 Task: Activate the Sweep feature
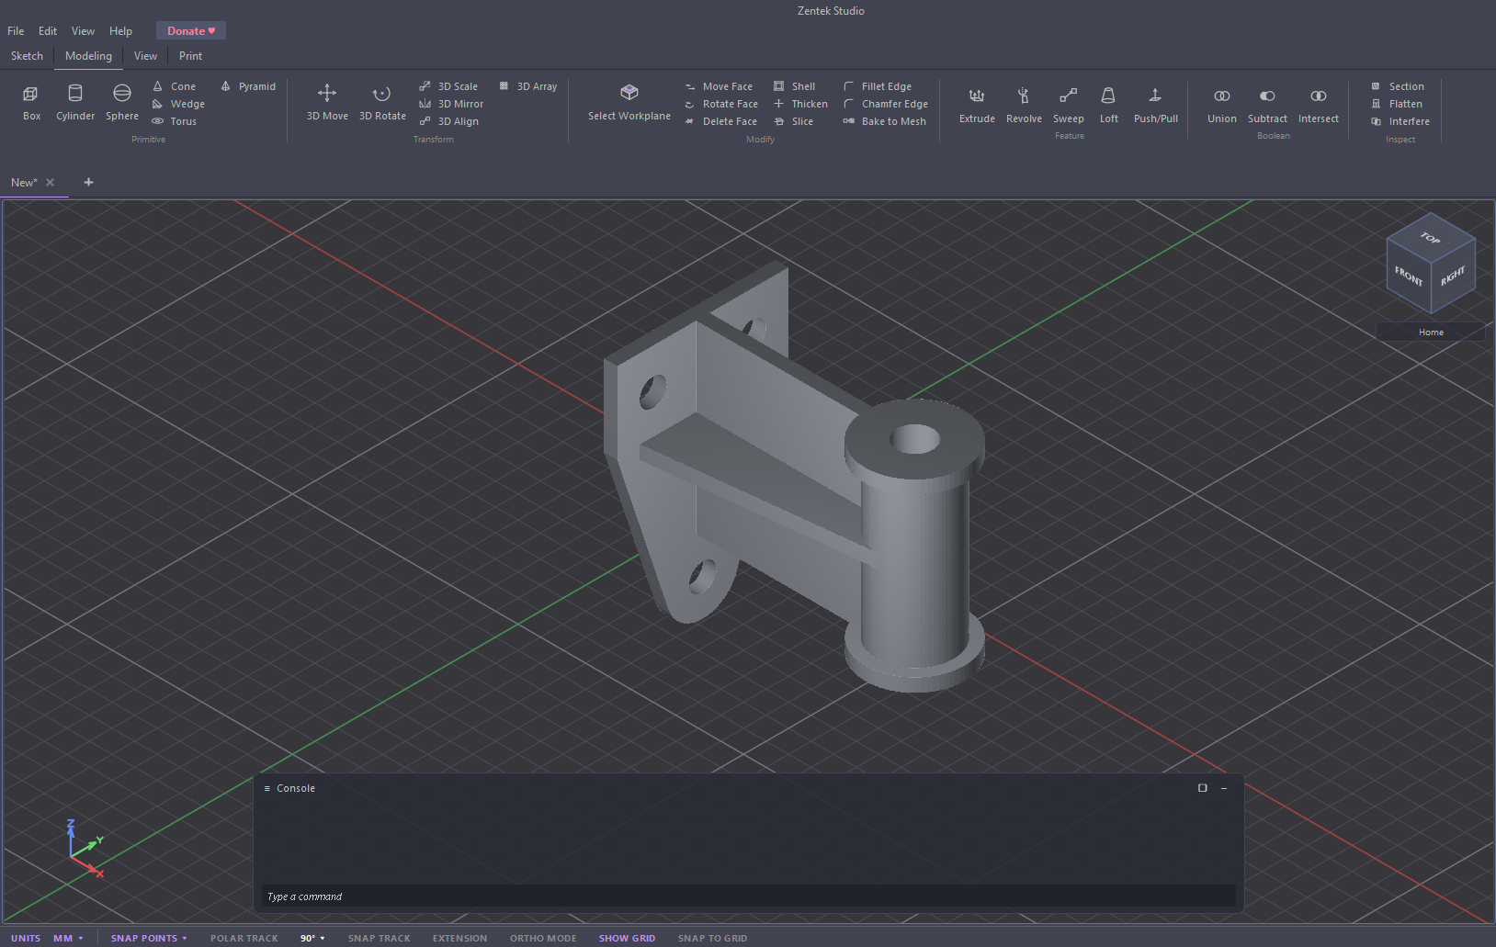tap(1068, 105)
